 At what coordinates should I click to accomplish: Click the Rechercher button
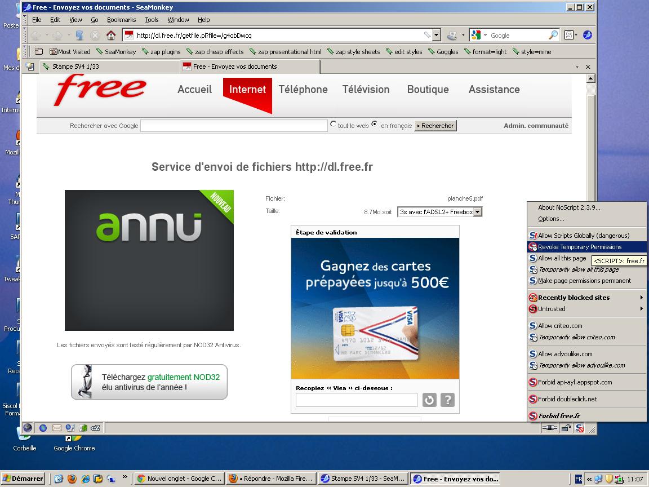[435, 126]
